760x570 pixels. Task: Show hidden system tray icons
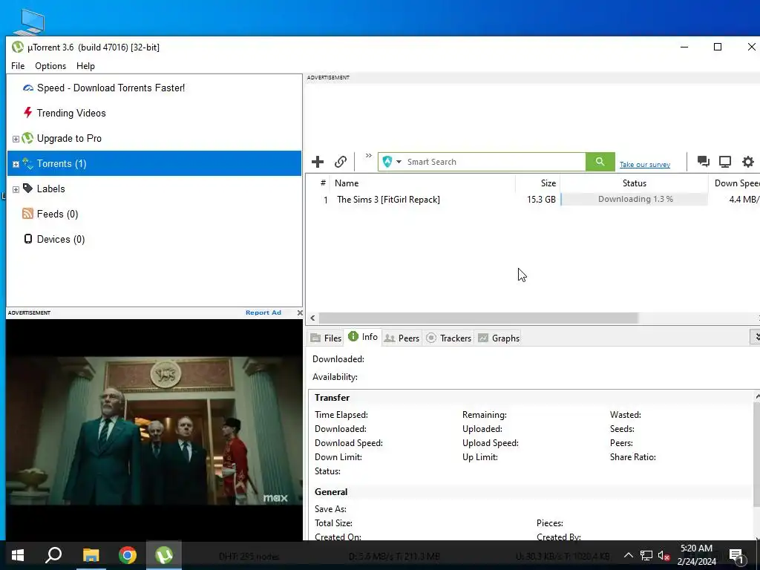[628, 555]
